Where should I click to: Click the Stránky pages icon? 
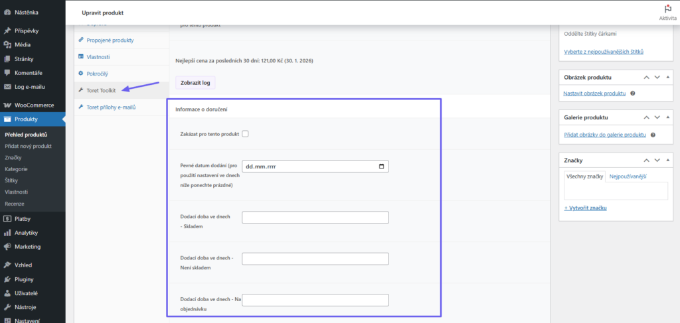coord(7,59)
